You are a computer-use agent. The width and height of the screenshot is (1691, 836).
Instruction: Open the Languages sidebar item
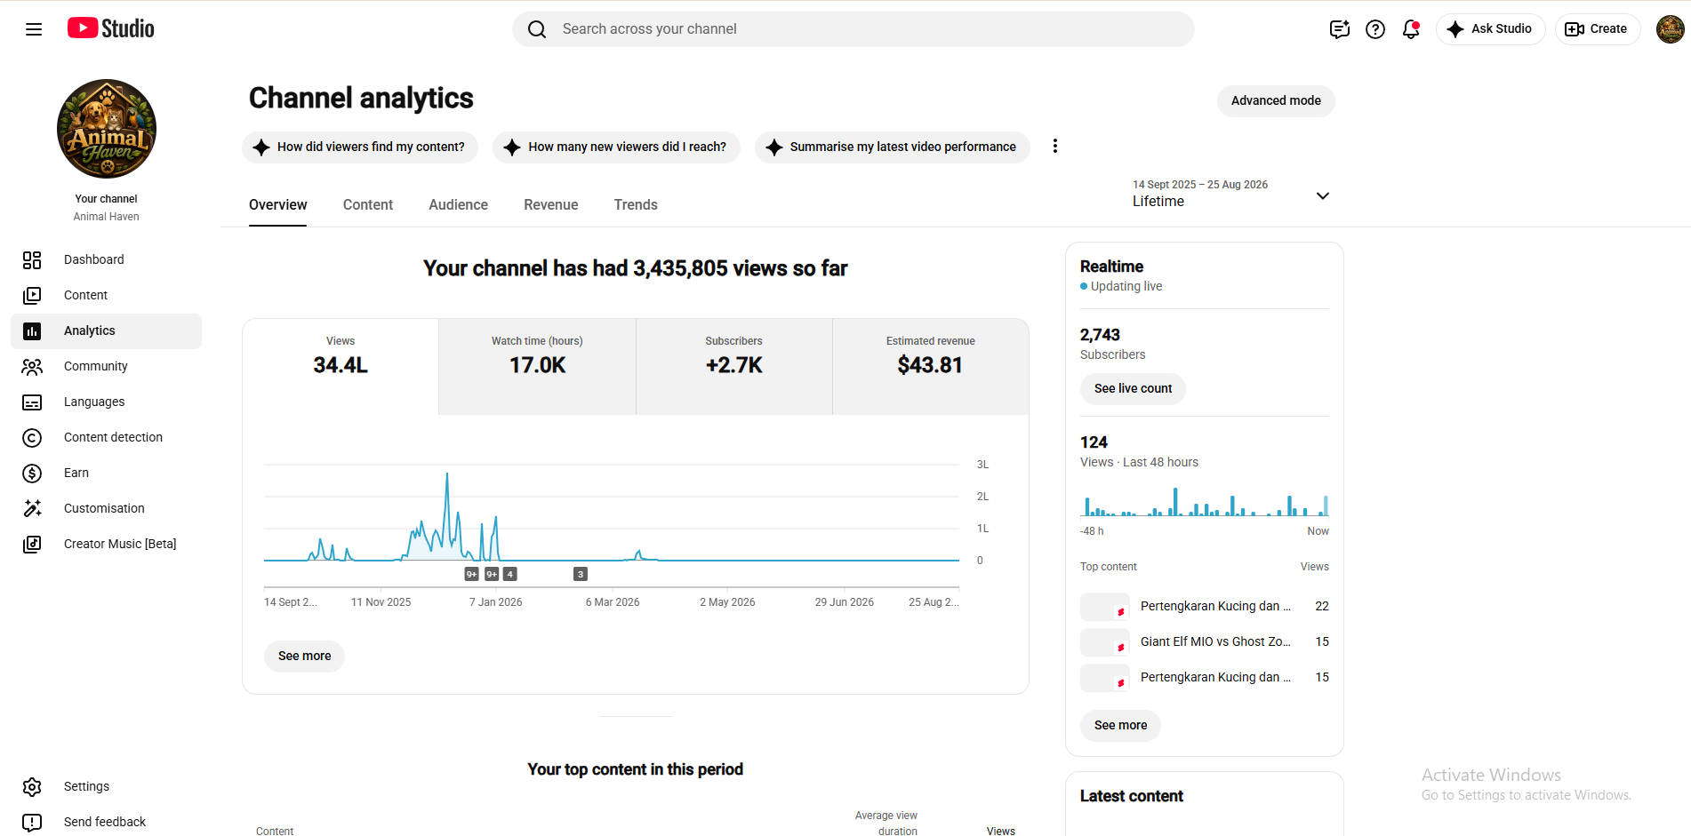point(107,402)
